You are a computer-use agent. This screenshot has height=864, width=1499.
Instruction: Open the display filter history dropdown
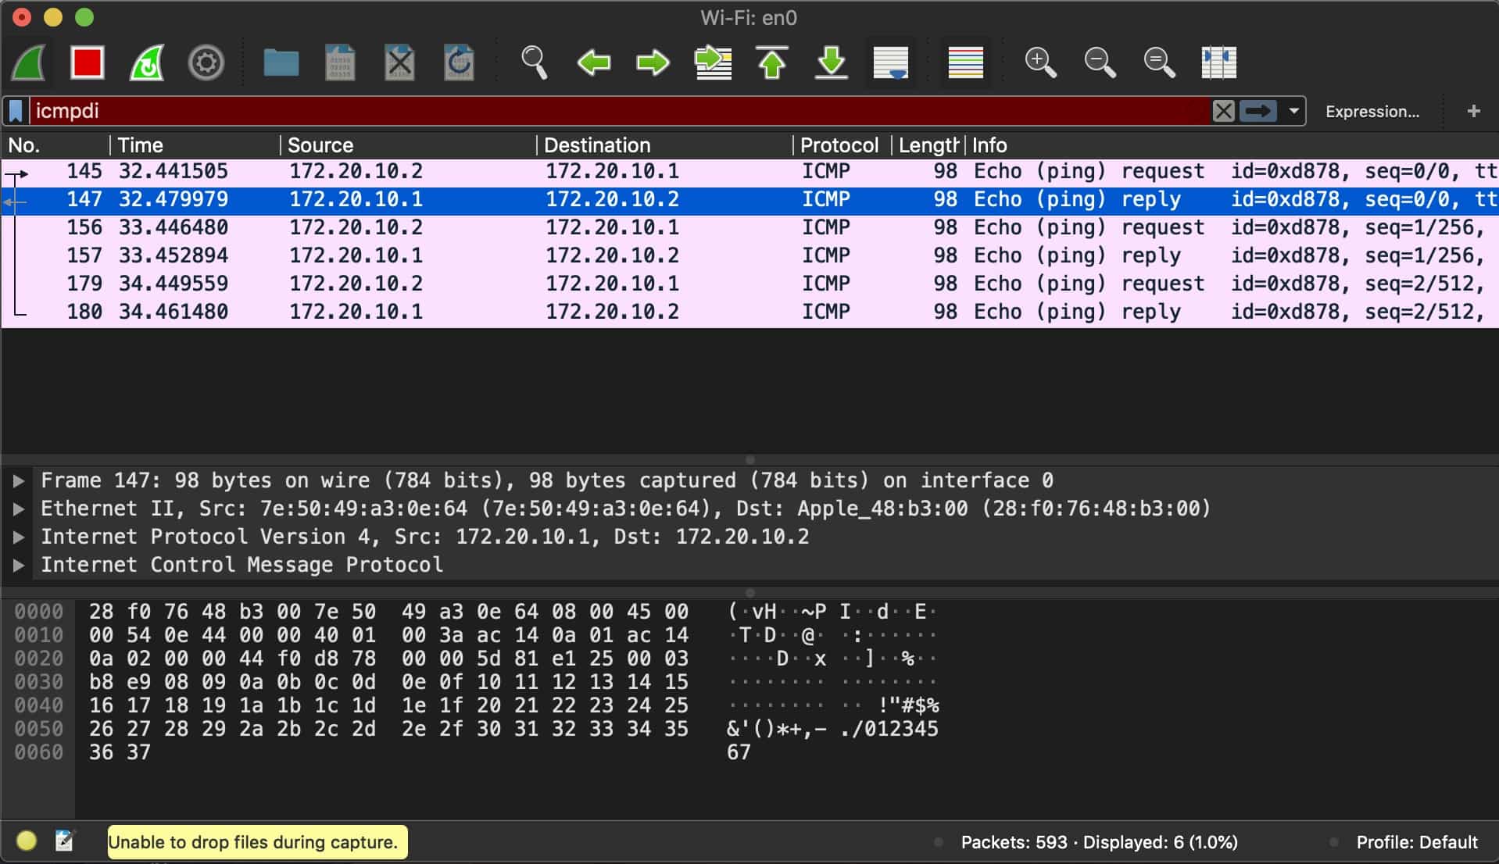(1294, 111)
